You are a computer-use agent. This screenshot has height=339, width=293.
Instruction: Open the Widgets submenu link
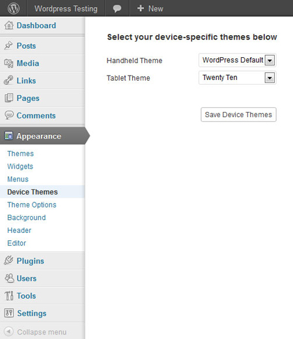click(x=20, y=167)
